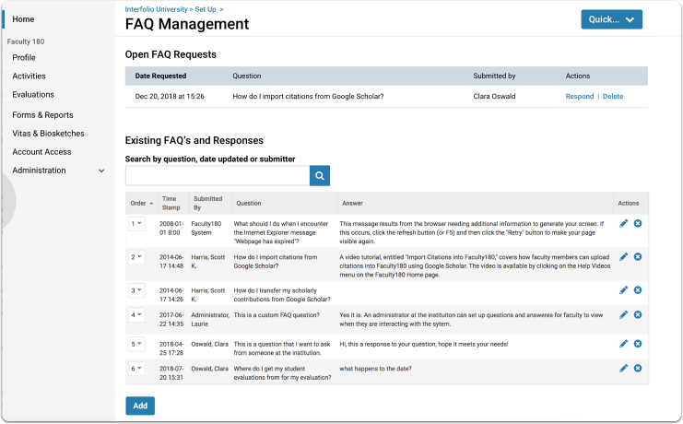Open Forms & Reports in sidebar
Screen dimensions: 683x424
point(42,115)
